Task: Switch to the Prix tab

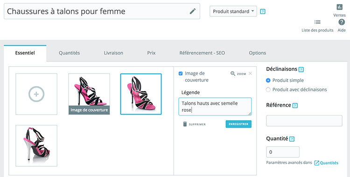Action: click(x=151, y=53)
